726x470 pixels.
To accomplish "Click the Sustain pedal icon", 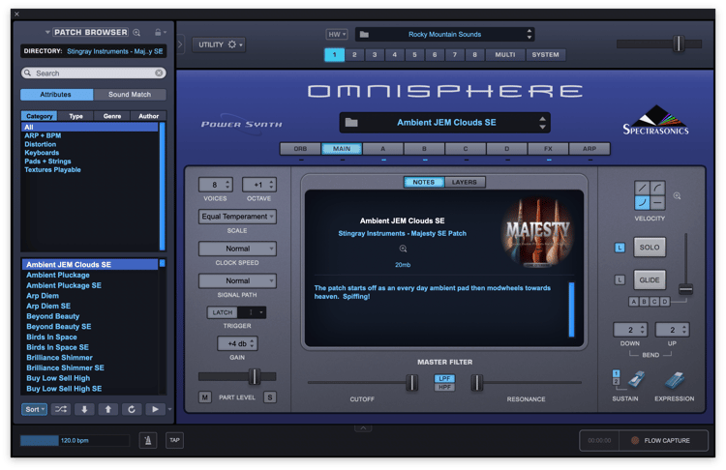I will pos(636,380).
